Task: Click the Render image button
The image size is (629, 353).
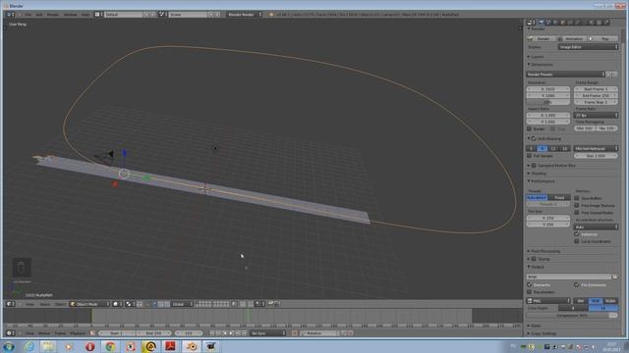Action: 541,39
